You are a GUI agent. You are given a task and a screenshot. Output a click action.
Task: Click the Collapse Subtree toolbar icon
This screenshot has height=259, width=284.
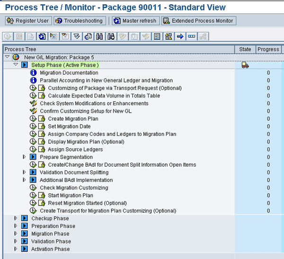pos(65,36)
